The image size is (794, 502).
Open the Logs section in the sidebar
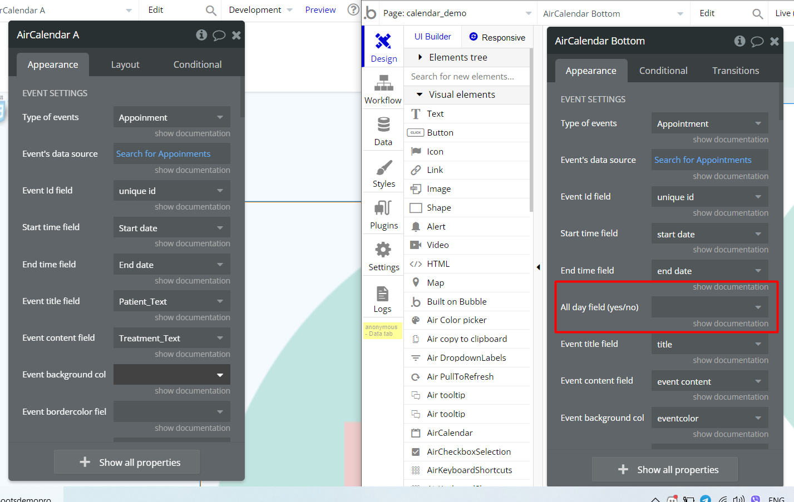point(382,298)
